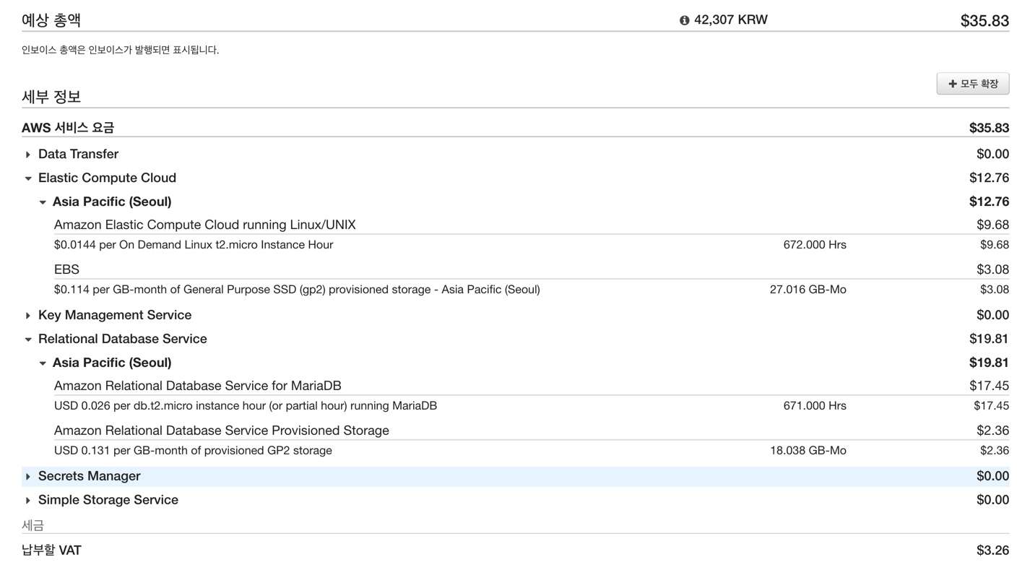Screen dimensions: 1022x570
Task: Click the Expand All (모두 확장) button
Action: (x=972, y=84)
